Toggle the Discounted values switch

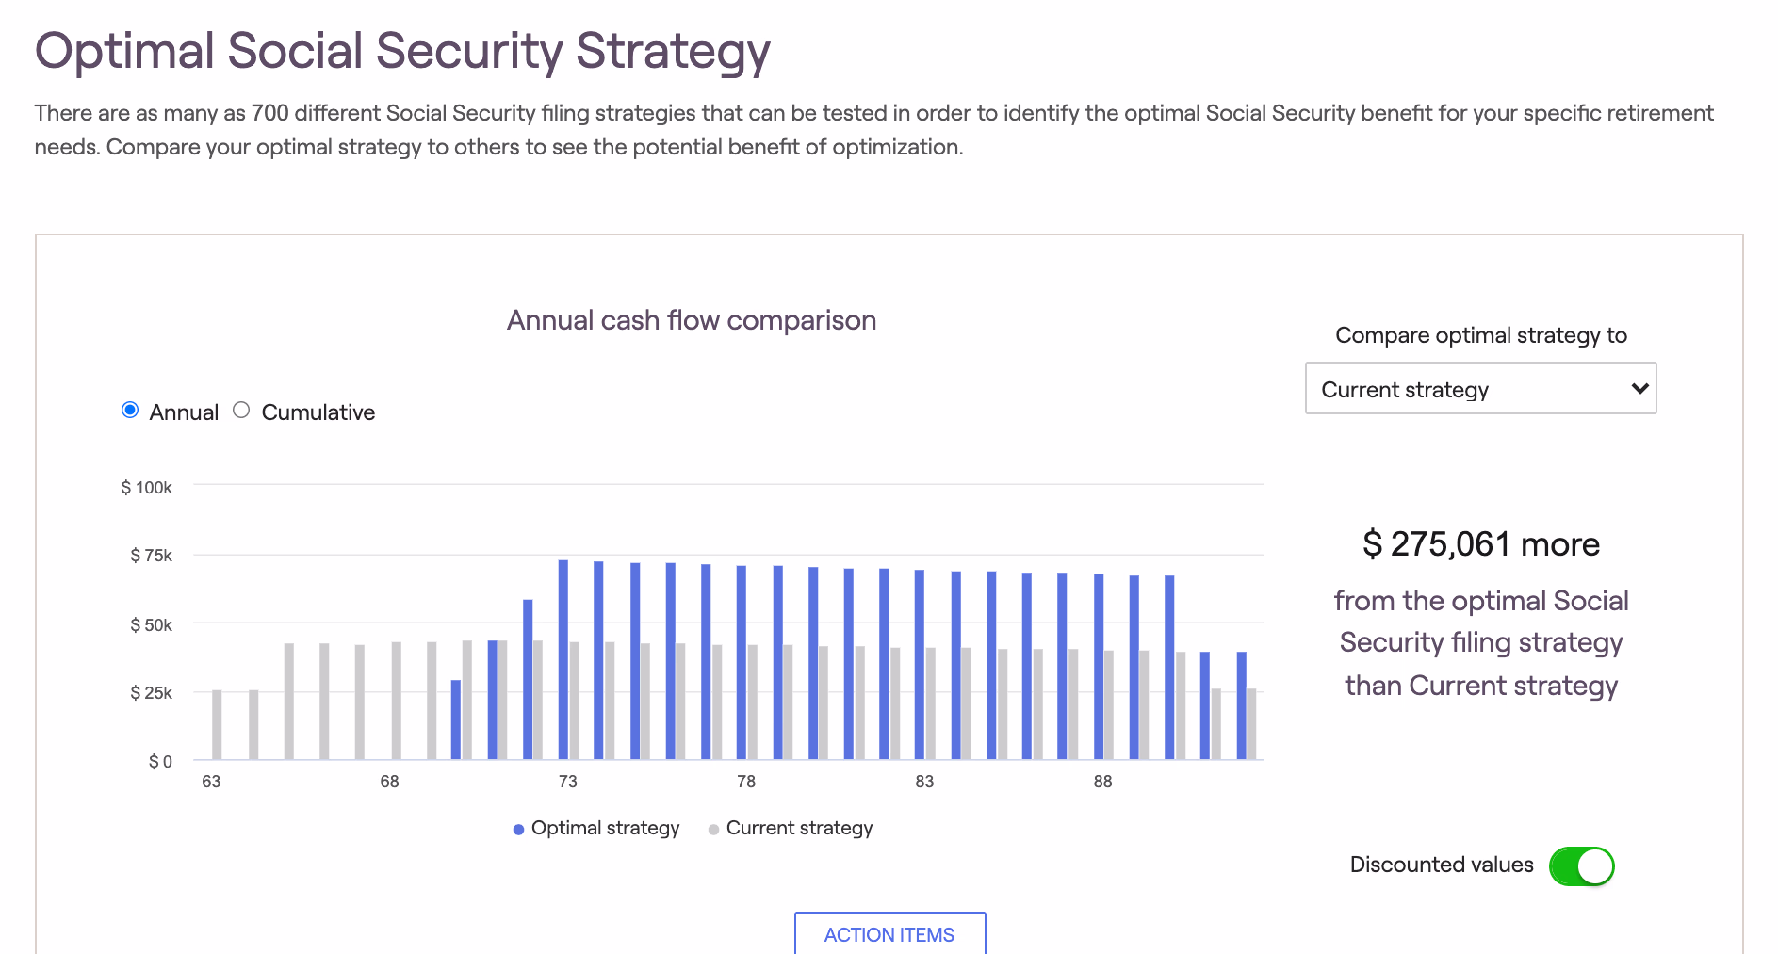(1581, 865)
